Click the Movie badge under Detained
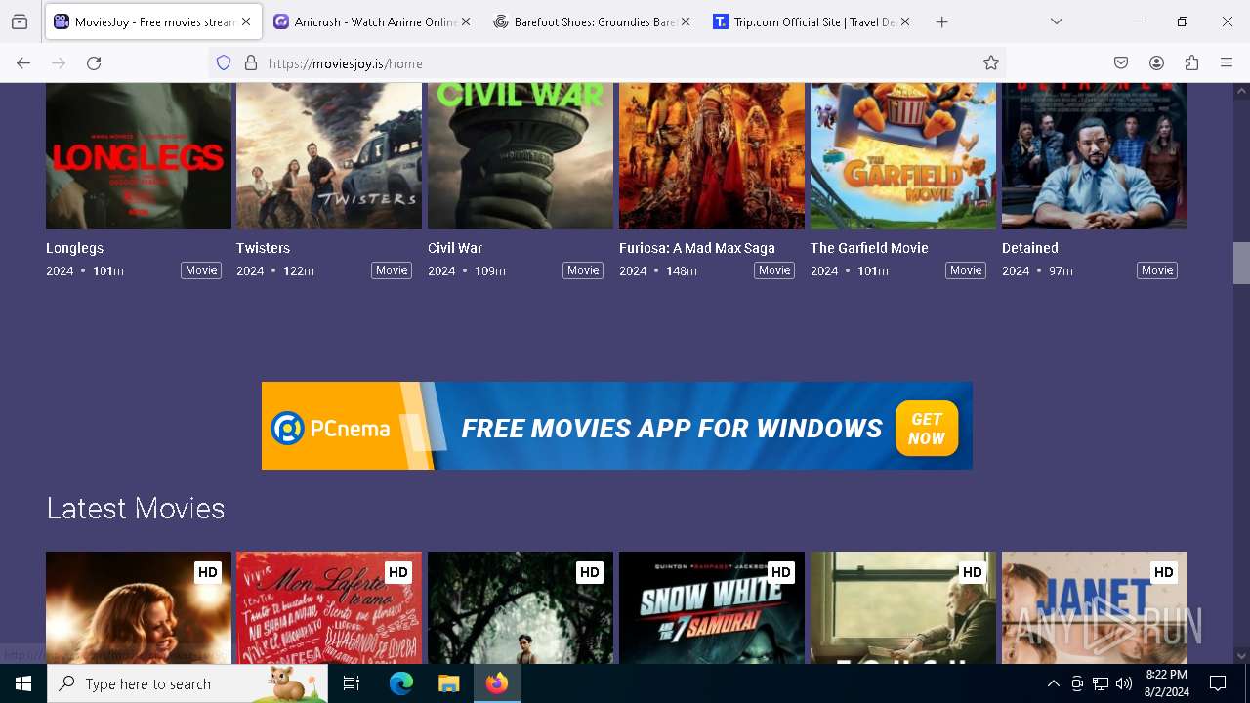 coord(1157,270)
